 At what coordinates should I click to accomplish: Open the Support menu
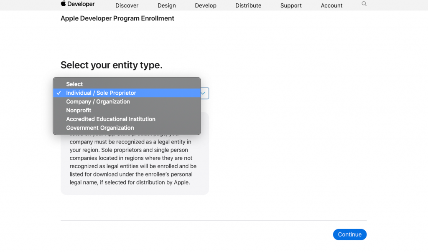pos(291,5)
